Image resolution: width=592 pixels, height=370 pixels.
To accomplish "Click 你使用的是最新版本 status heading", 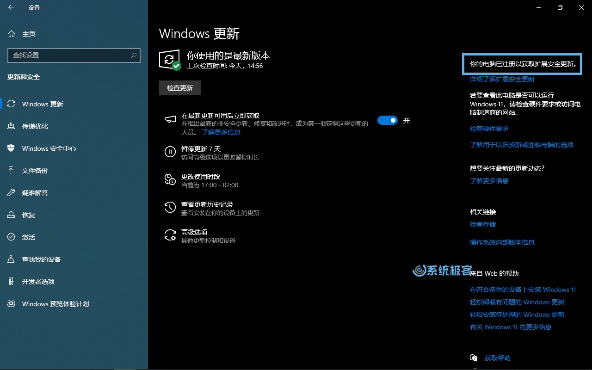I will tap(228, 55).
